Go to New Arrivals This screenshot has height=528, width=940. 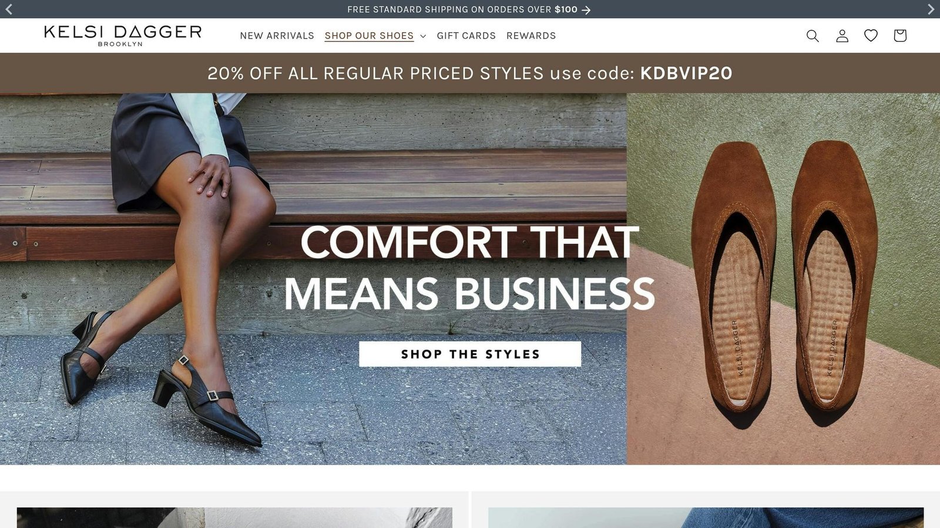(277, 36)
